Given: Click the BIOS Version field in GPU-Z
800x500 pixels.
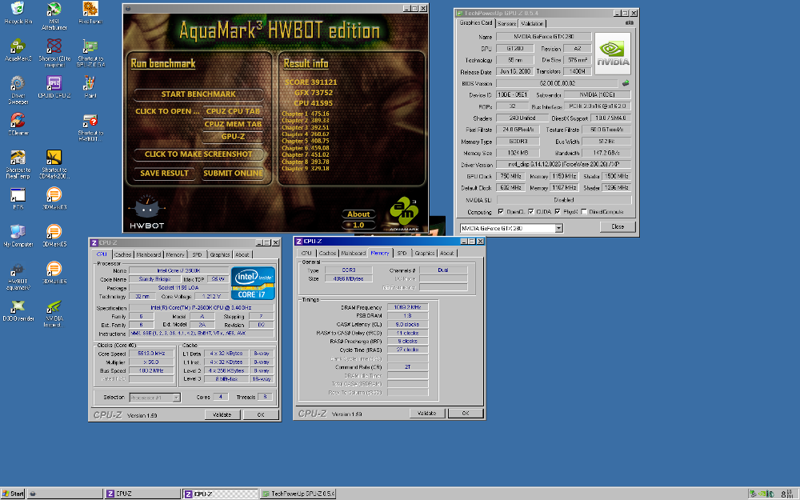Looking at the screenshot, I should 557,83.
